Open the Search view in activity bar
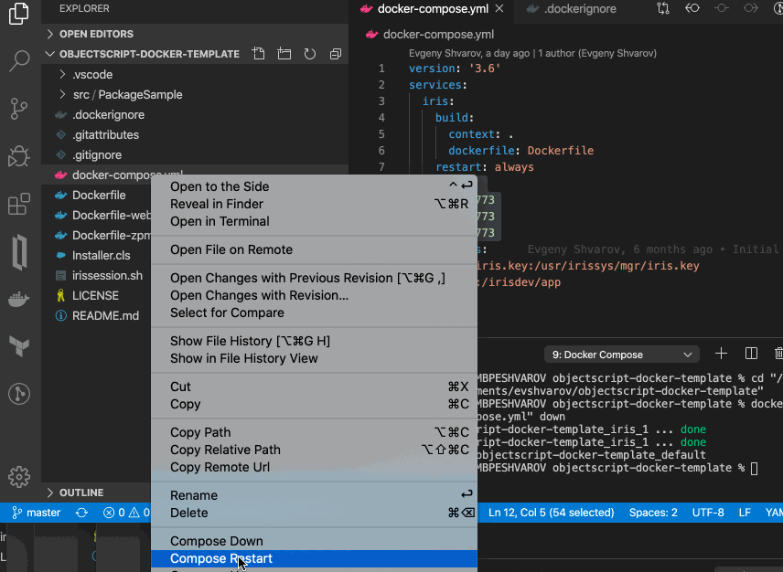783x572 pixels. [x=19, y=61]
